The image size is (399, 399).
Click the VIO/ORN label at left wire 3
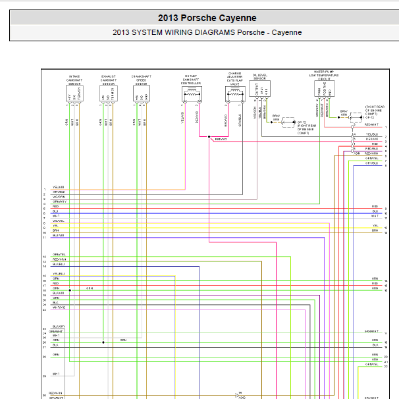click(x=59, y=197)
